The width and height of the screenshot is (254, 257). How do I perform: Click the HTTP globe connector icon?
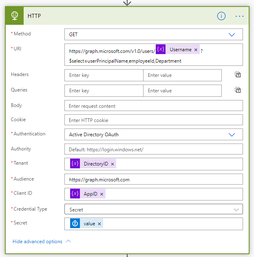[14, 16]
